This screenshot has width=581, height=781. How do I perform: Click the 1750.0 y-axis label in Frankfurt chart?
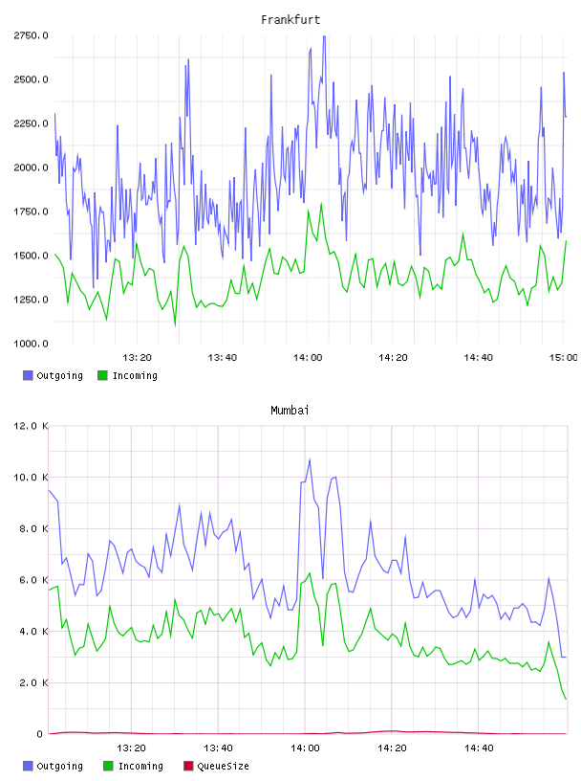click(31, 212)
